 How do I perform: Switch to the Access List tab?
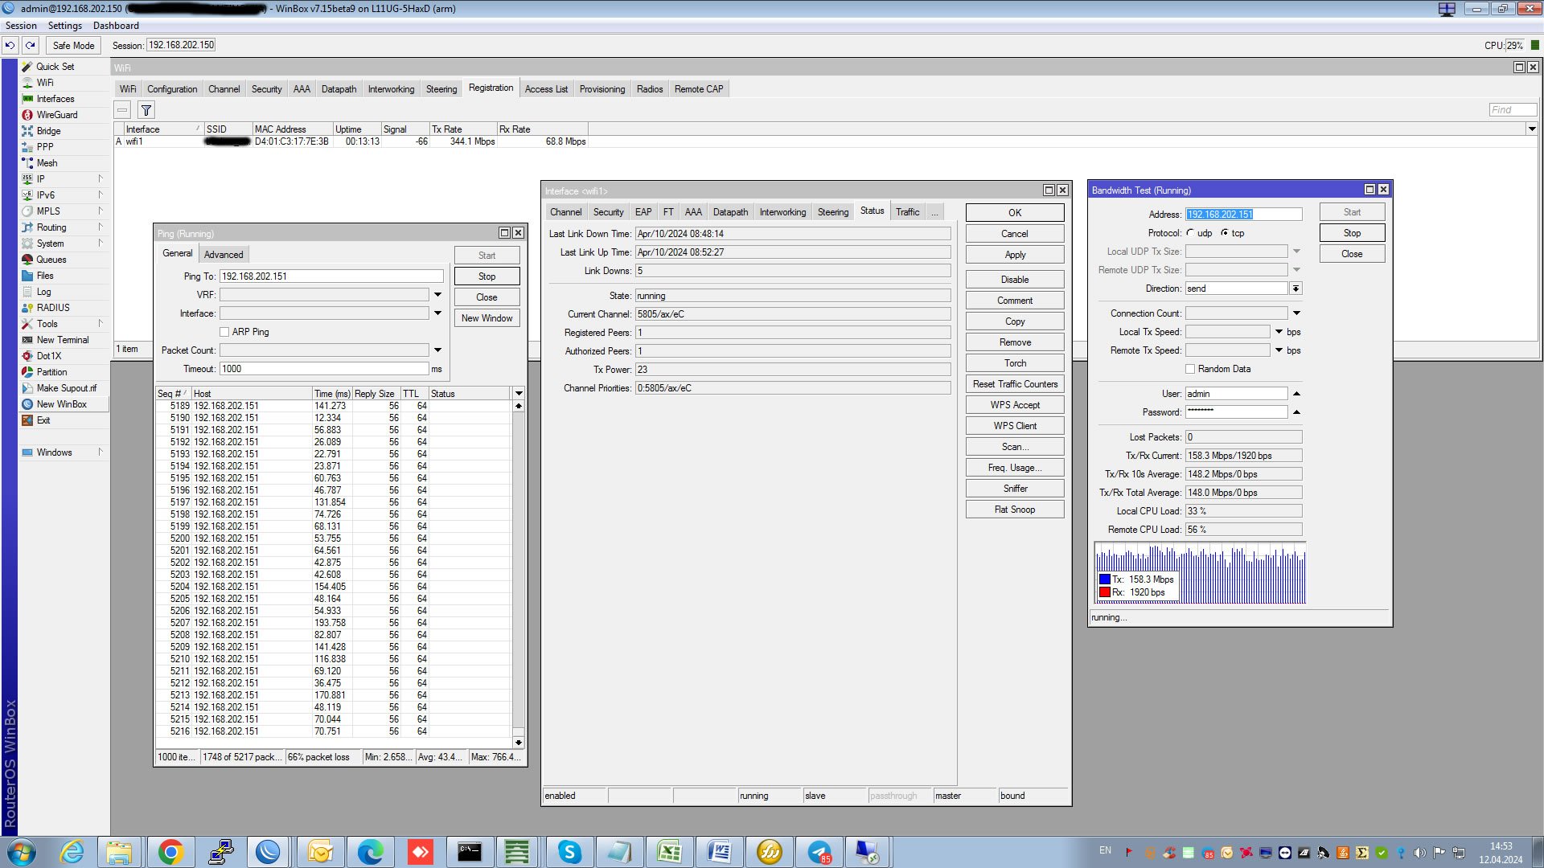tap(546, 89)
